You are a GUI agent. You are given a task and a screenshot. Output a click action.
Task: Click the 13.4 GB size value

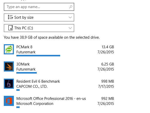[x=108, y=47]
